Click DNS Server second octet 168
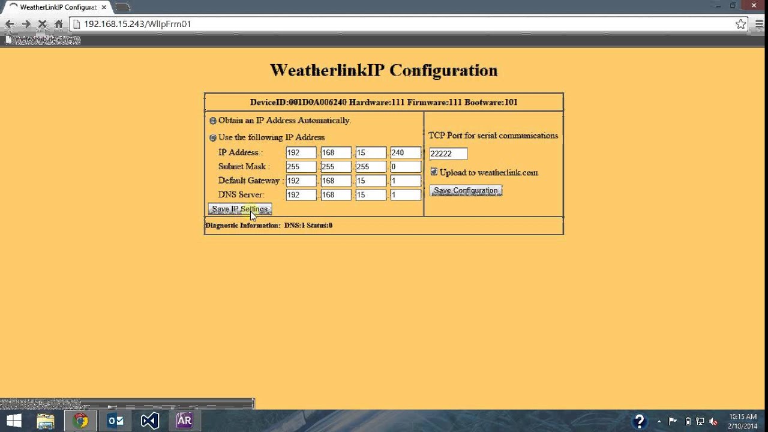The width and height of the screenshot is (768, 432). click(x=336, y=195)
